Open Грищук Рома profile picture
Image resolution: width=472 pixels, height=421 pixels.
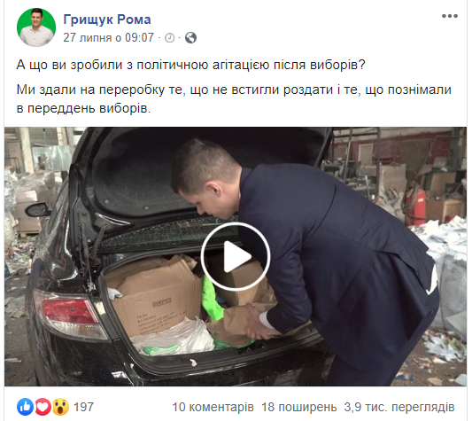coord(36,27)
